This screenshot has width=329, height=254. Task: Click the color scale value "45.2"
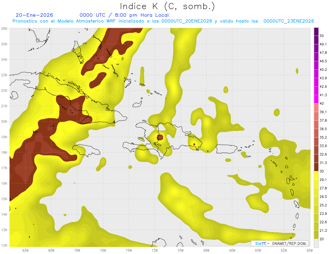coord(323,70)
